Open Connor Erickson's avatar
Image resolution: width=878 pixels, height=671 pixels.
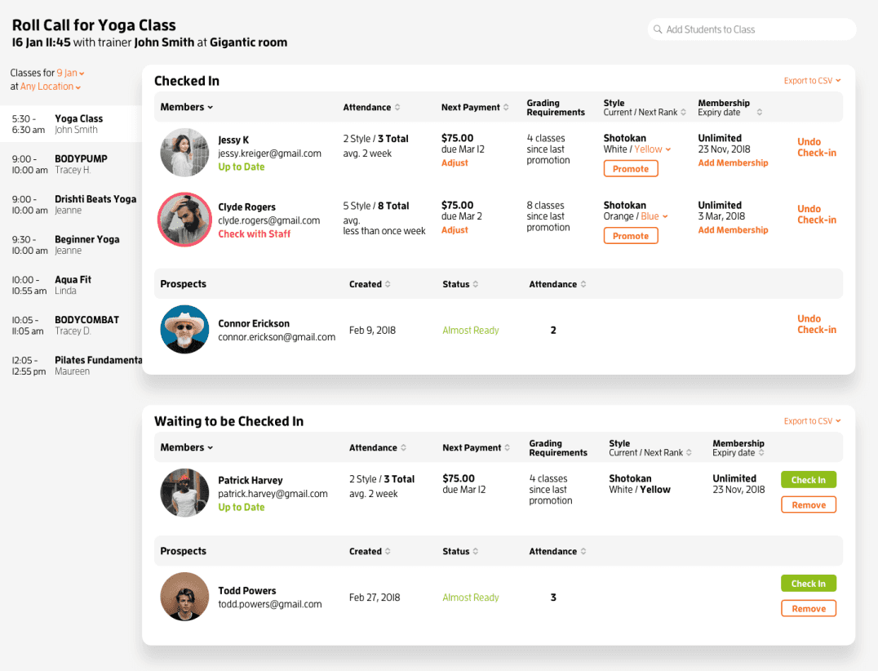pyautogui.click(x=184, y=330)
